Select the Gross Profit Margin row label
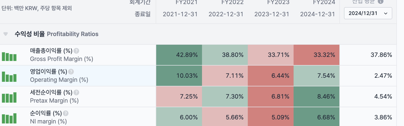 point(62,59)
